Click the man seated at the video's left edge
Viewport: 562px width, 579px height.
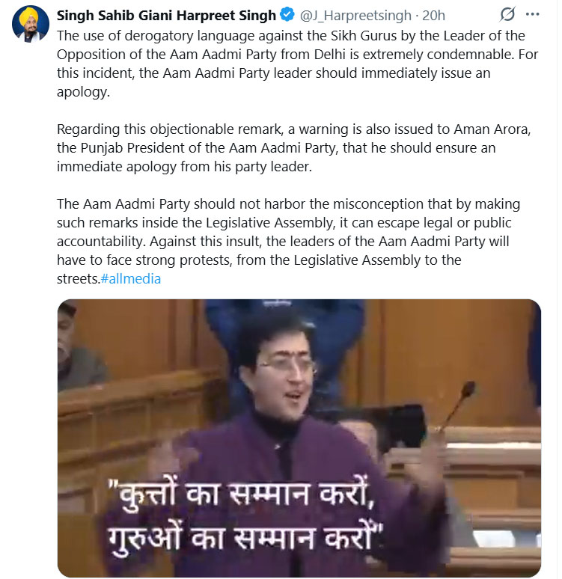(x=79, y=351)
